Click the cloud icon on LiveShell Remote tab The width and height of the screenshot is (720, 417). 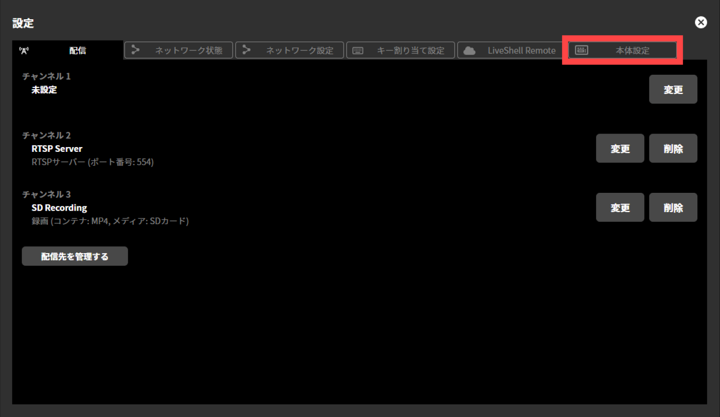pos(469,50)
